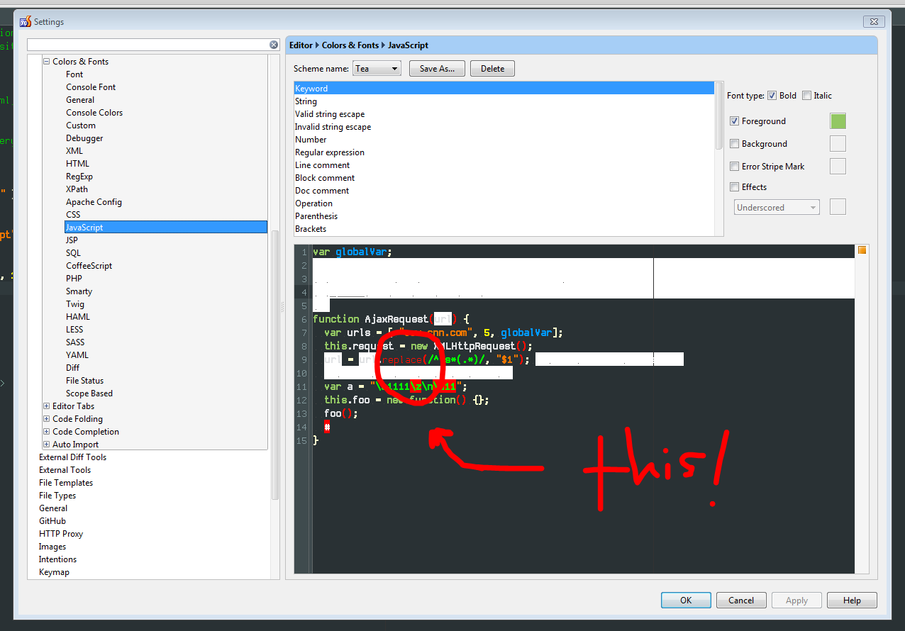
Task: Open the Scheme name dropdown
Action: pyautogui.click(x=377, y=69)
